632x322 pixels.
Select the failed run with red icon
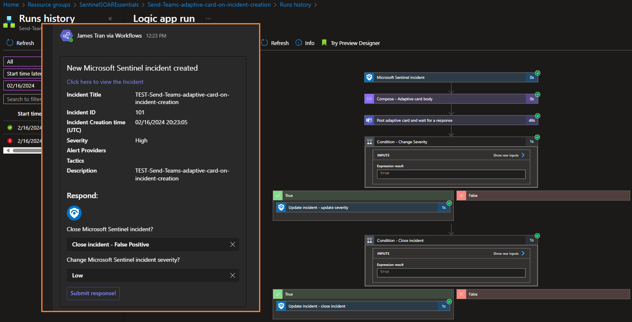23,141
